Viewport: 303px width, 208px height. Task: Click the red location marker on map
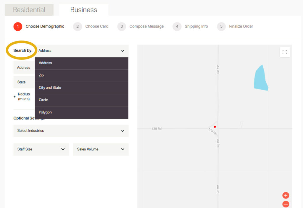pos(215,127)
